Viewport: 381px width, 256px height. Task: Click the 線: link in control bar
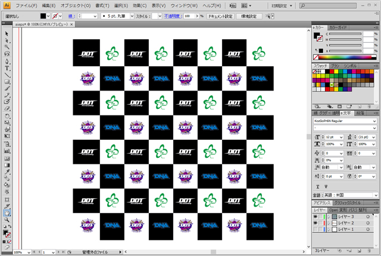pyautogui.click(x=71, y=16)
